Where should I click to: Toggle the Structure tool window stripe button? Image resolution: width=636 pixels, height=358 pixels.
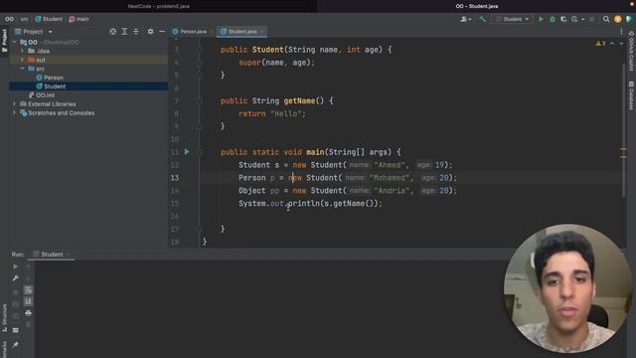4,318
